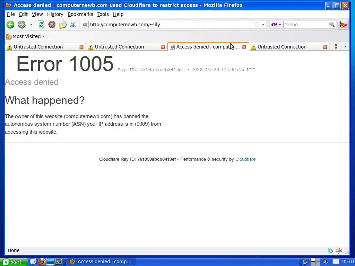This screenshot has height=266, width=355.
Task: Click the blue tag icon in status bar
Action: coord(330,250)
